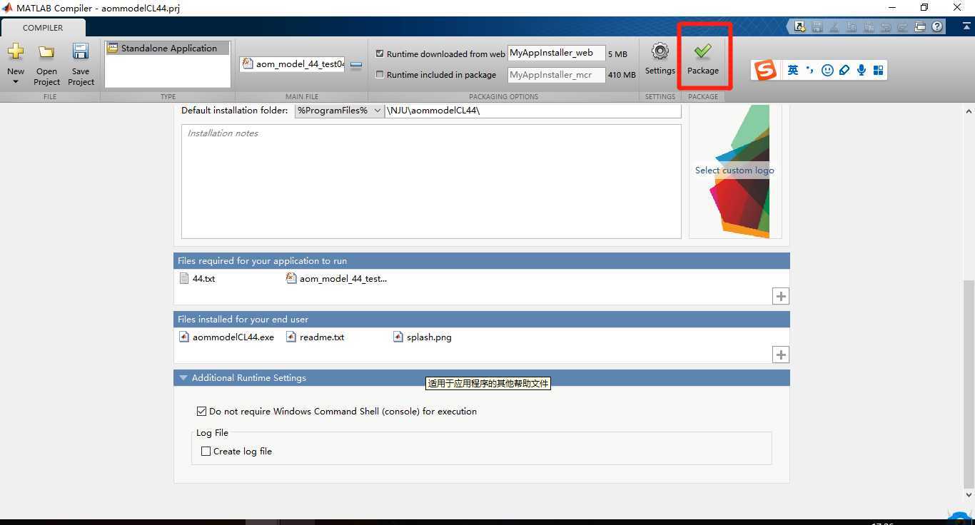Click the New project icon
Image resolution: width=975 pixels, height=525 pixels.
[x=16, y=52]
